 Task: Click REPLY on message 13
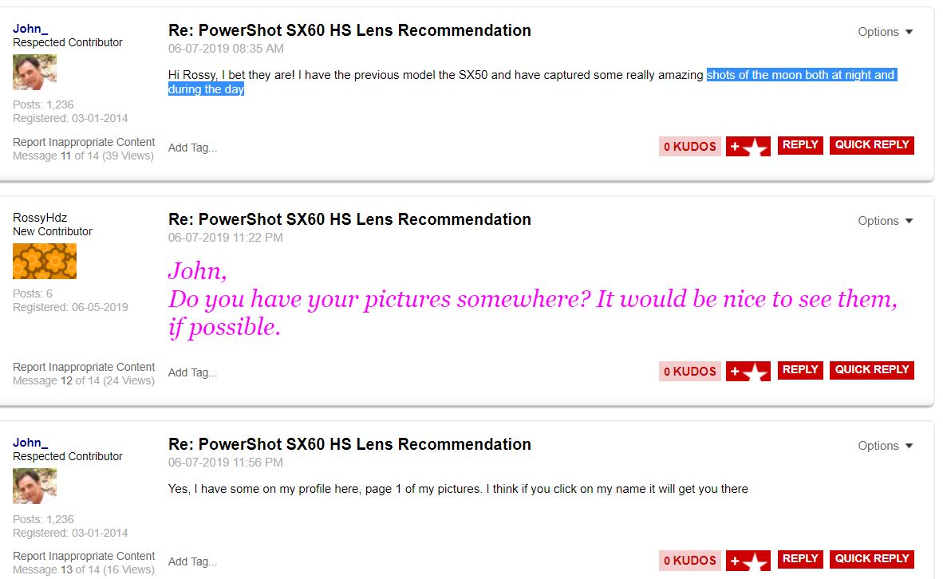pos(800,558)
